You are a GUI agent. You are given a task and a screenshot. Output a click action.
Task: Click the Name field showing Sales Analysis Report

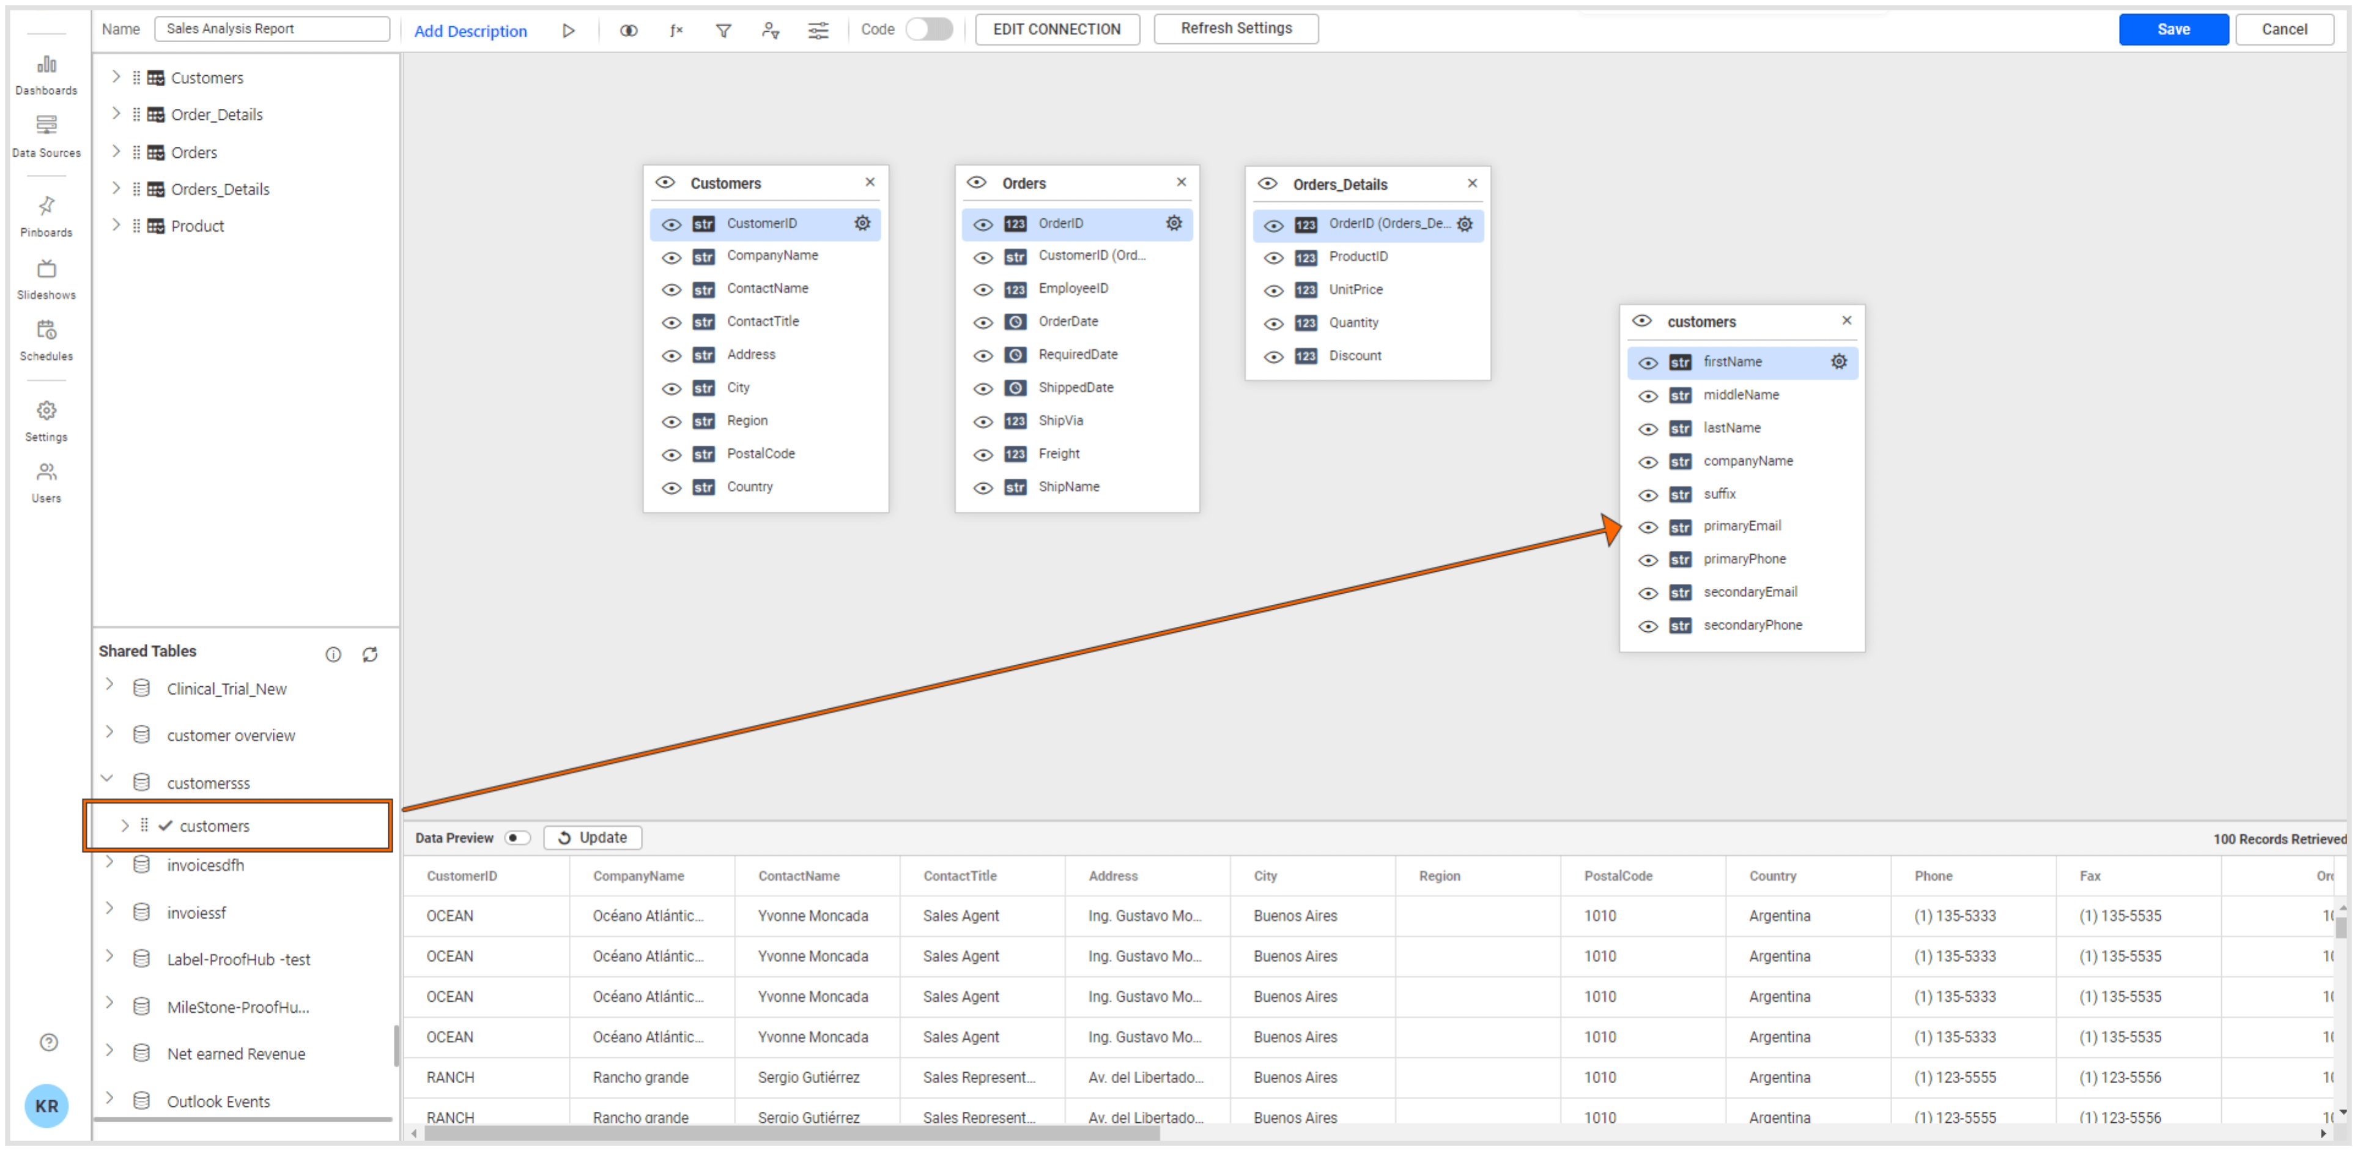[x=272, y=28]
